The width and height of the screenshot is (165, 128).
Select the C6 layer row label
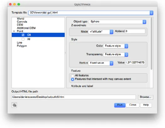coord(29,35)
